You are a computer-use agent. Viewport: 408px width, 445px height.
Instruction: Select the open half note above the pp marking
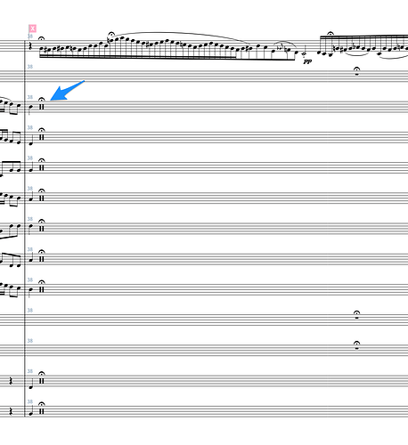304,53
